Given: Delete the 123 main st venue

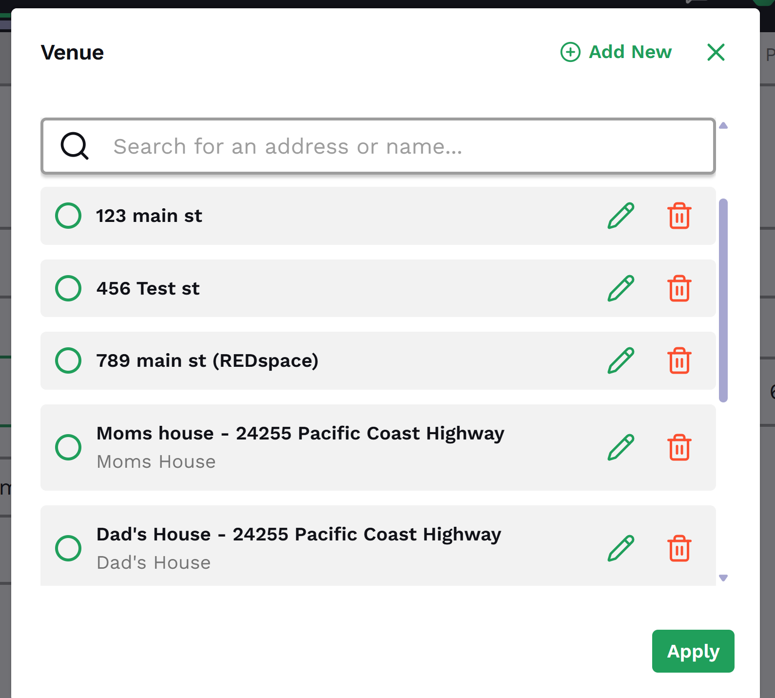Looking at the screenshot, I should [679, 216].
